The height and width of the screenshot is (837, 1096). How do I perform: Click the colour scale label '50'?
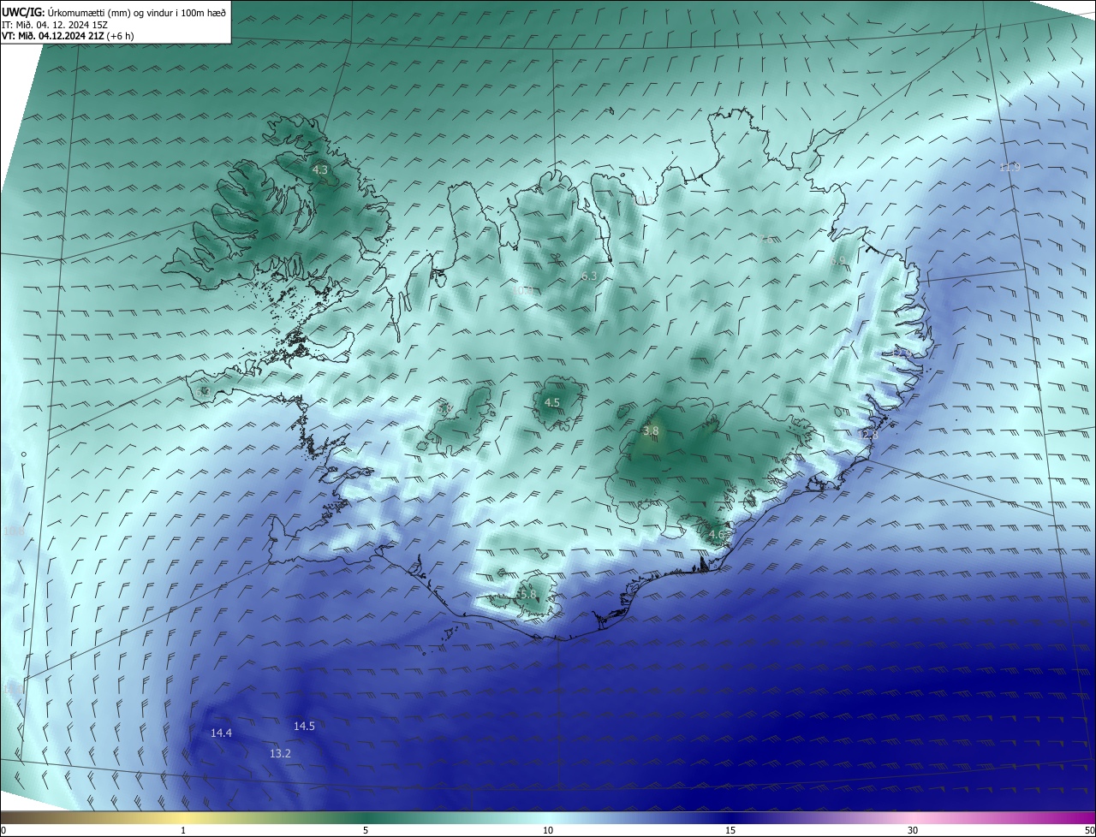(x=1089, y=830)
